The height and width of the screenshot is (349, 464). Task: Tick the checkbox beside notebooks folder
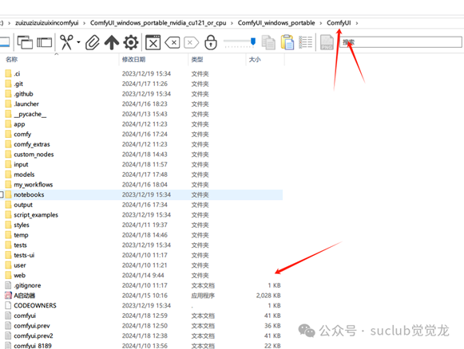tap(2, 194)
